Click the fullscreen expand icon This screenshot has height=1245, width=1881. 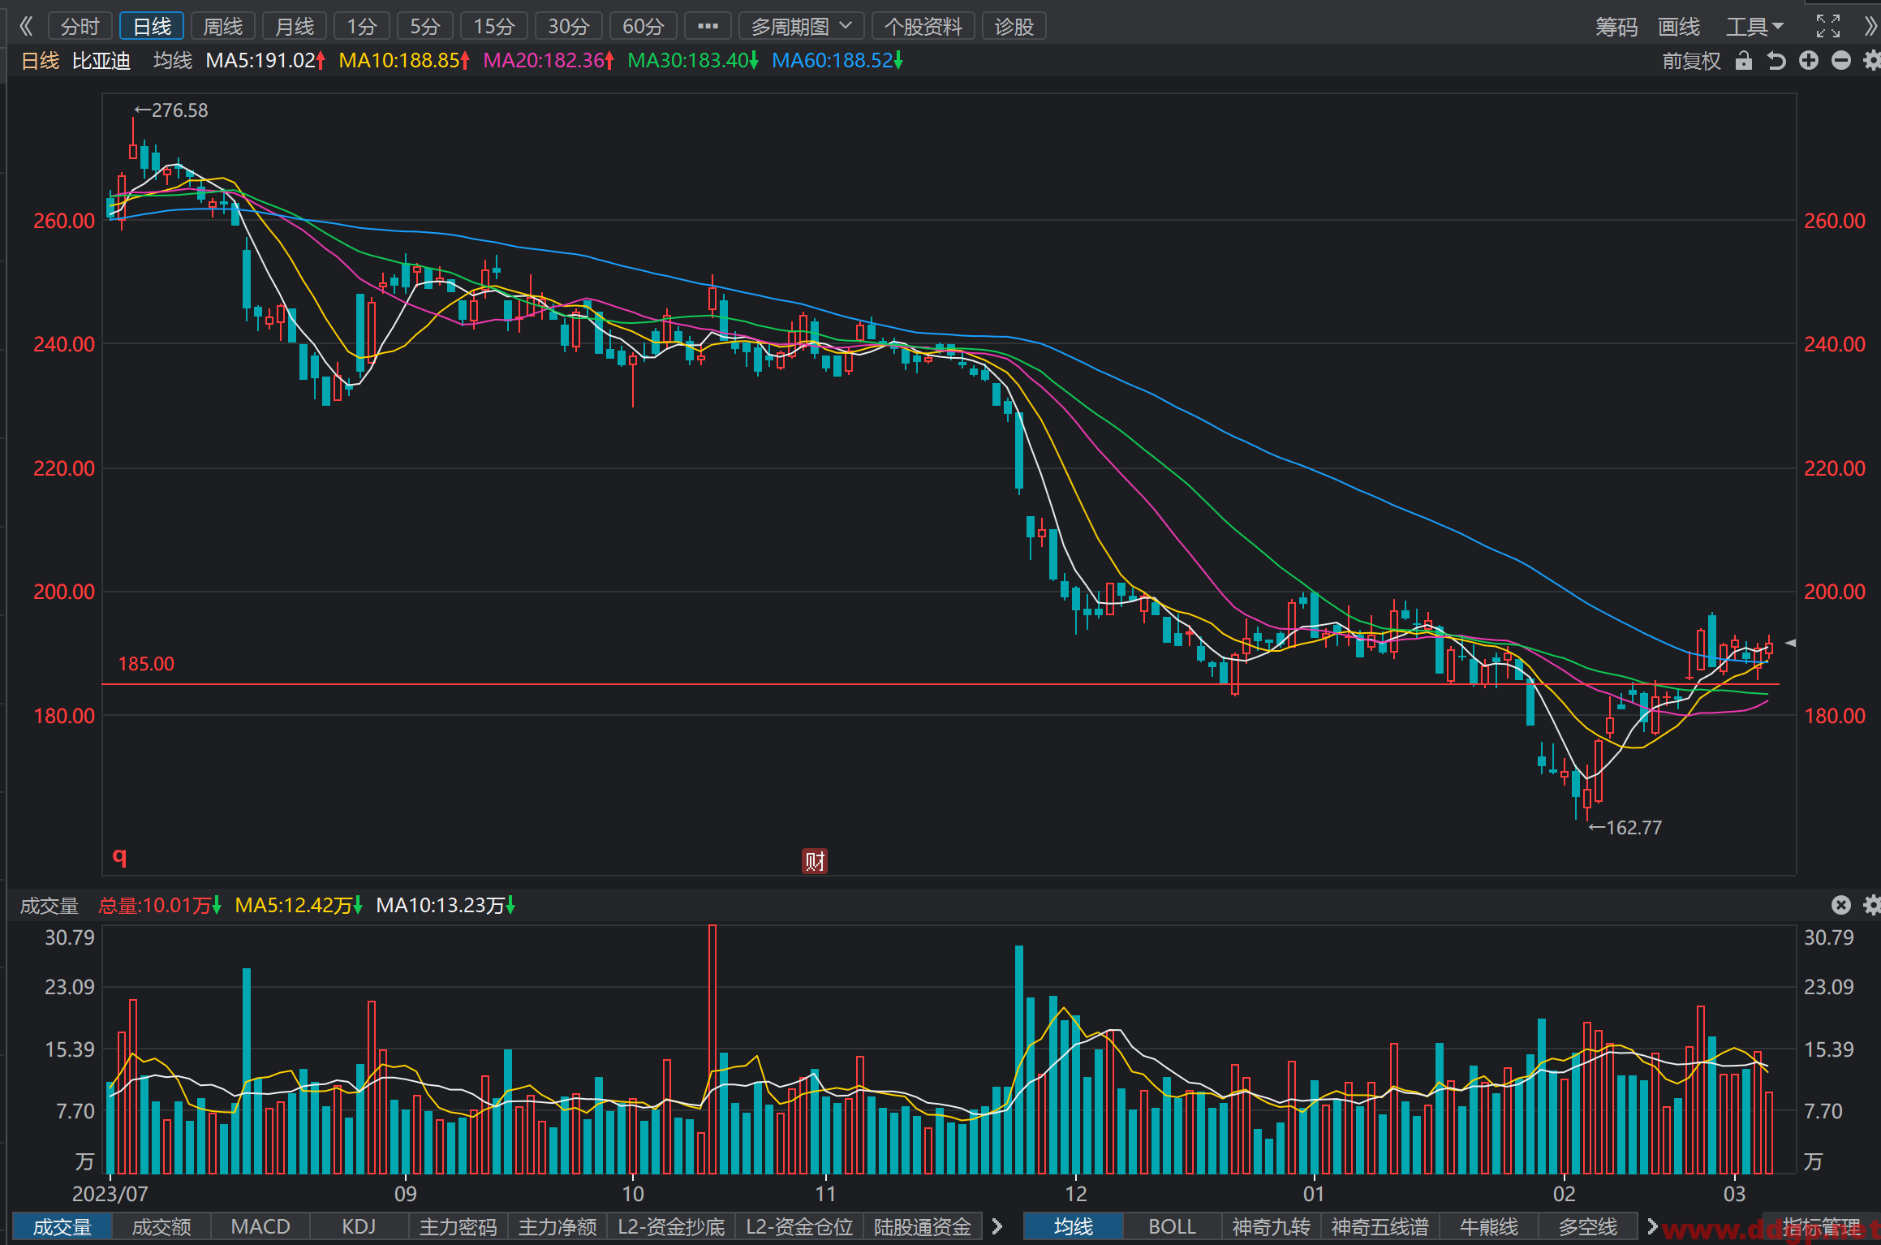click(1828, 26)
